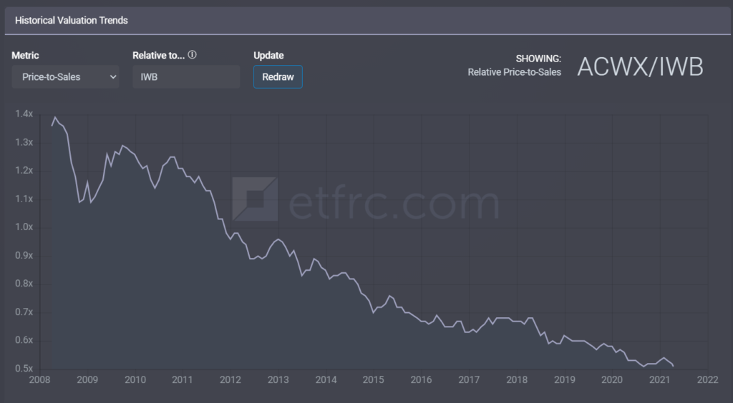Click the info icon beside Relative to

click(192, 55)
